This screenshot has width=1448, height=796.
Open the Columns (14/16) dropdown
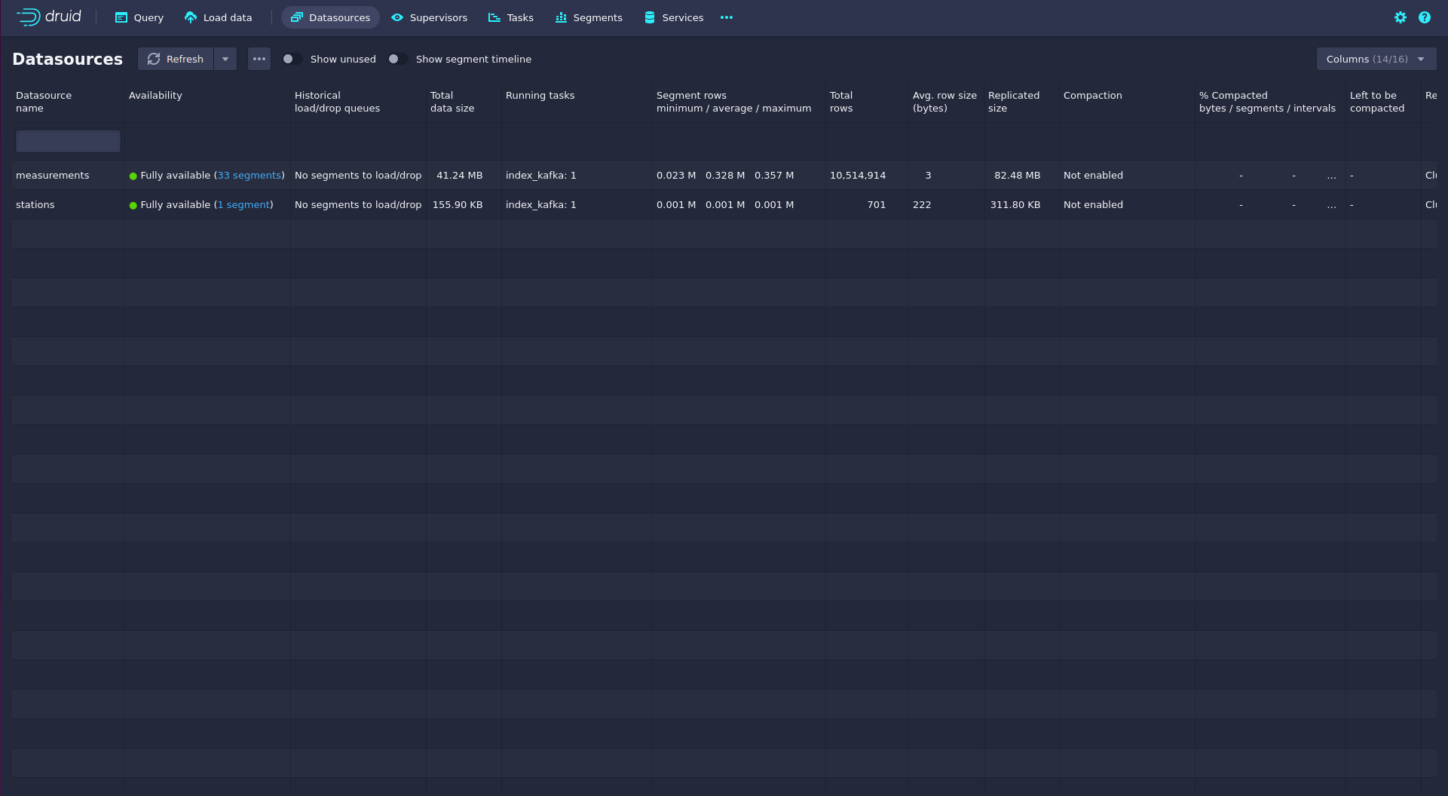[x=1376, y=59]
